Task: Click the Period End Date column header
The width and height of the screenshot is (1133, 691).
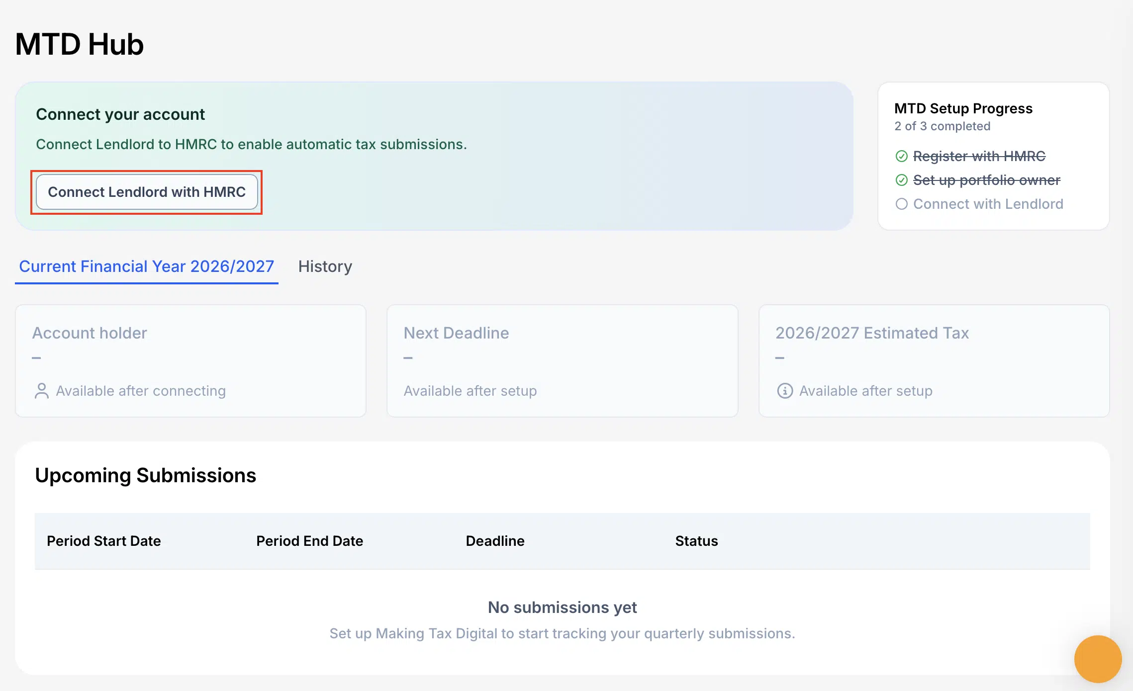Action: click(310, 541)
